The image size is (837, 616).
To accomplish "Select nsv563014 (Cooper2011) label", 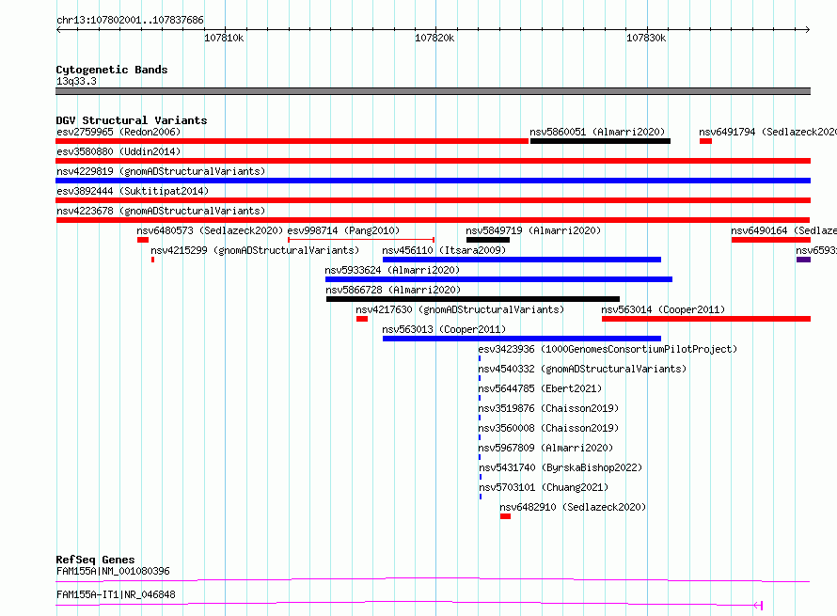I will (663, 309).
